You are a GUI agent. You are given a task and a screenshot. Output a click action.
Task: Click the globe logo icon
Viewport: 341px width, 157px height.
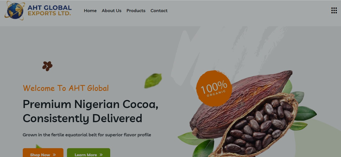[15, 11]
